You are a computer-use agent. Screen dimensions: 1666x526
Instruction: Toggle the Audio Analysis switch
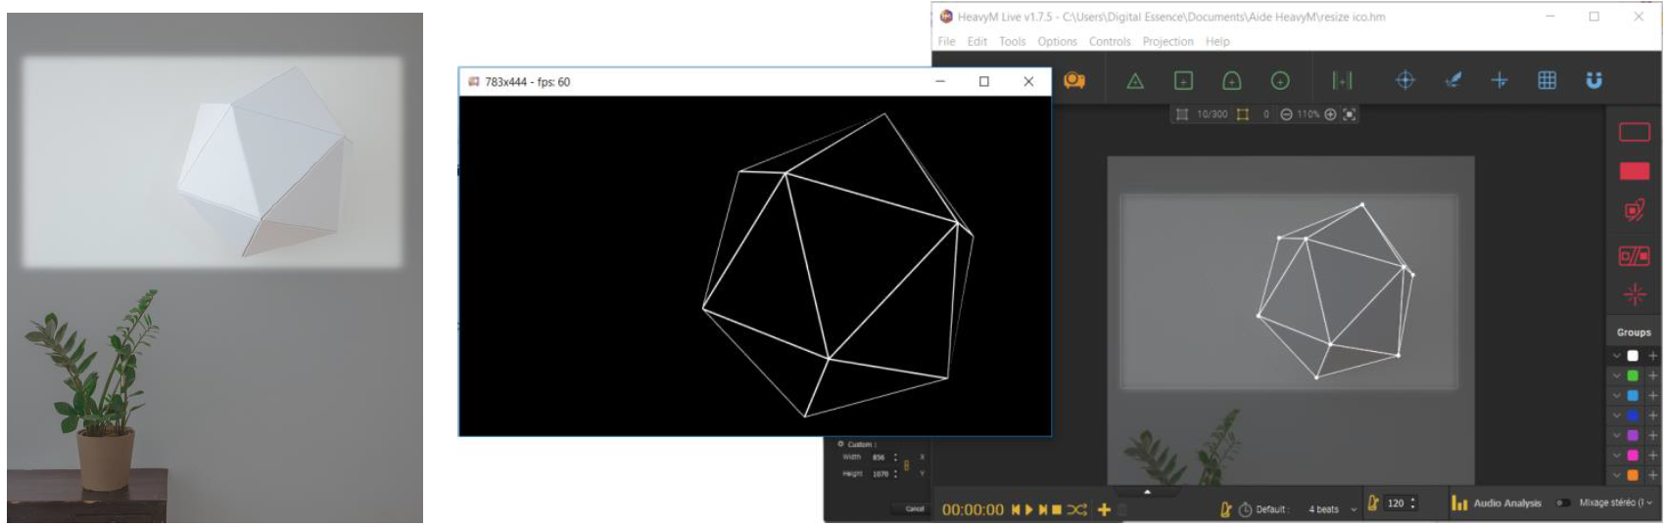tap(1562, 504)
